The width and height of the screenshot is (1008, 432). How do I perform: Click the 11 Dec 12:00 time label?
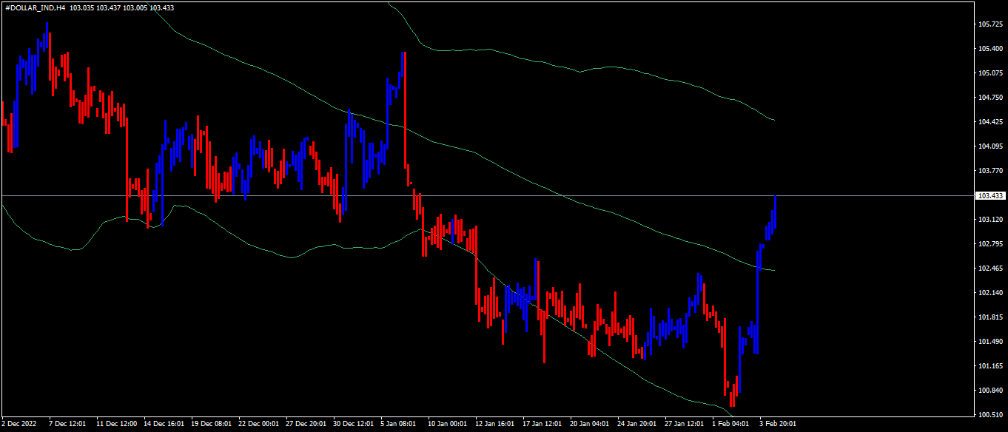tap(117, 425)
